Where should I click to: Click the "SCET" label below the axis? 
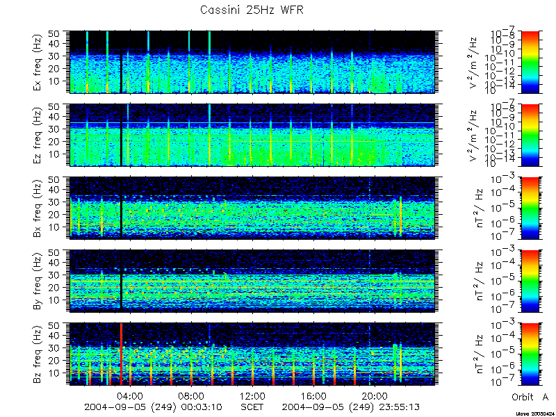coord(252,407)
